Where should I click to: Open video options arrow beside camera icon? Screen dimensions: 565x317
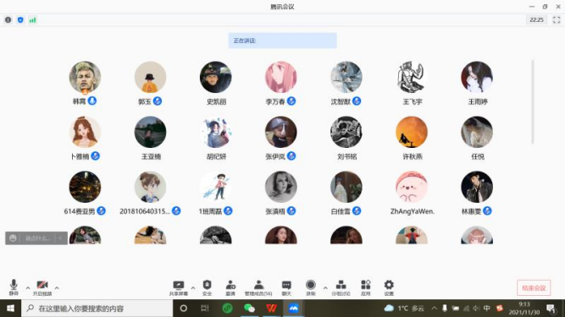click(57, 288)
